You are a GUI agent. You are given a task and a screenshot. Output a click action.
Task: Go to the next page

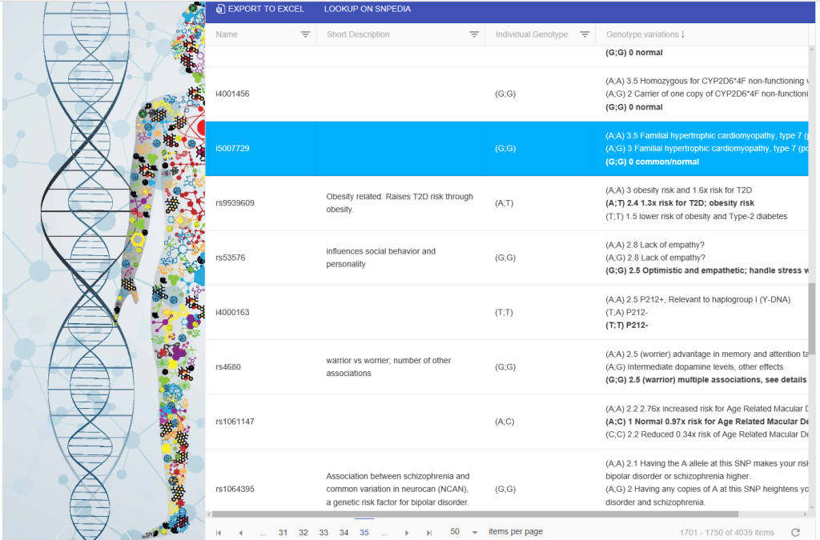tap(407, 533)
